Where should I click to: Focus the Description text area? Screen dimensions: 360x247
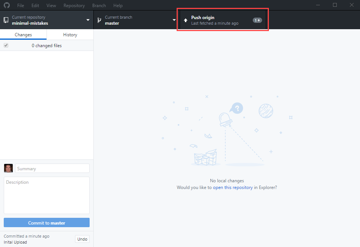[x=46, y=195]
